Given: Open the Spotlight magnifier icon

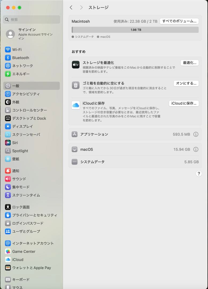Looking at the screenshot, I should tap(8, 151).
